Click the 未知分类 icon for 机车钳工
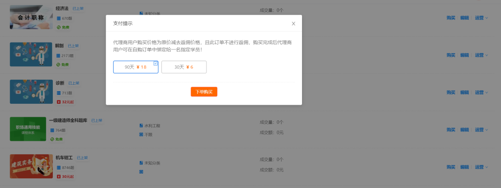Viewport: 501px width, 188px height. (x=141, y=163)
